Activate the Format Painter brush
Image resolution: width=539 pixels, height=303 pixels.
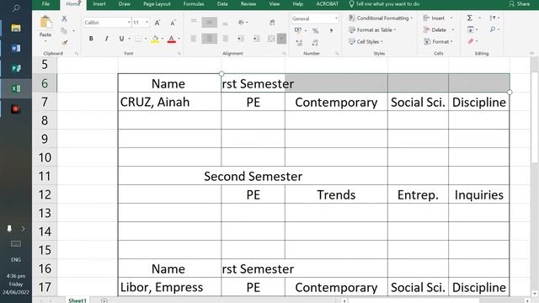click(x=64, y=43)
